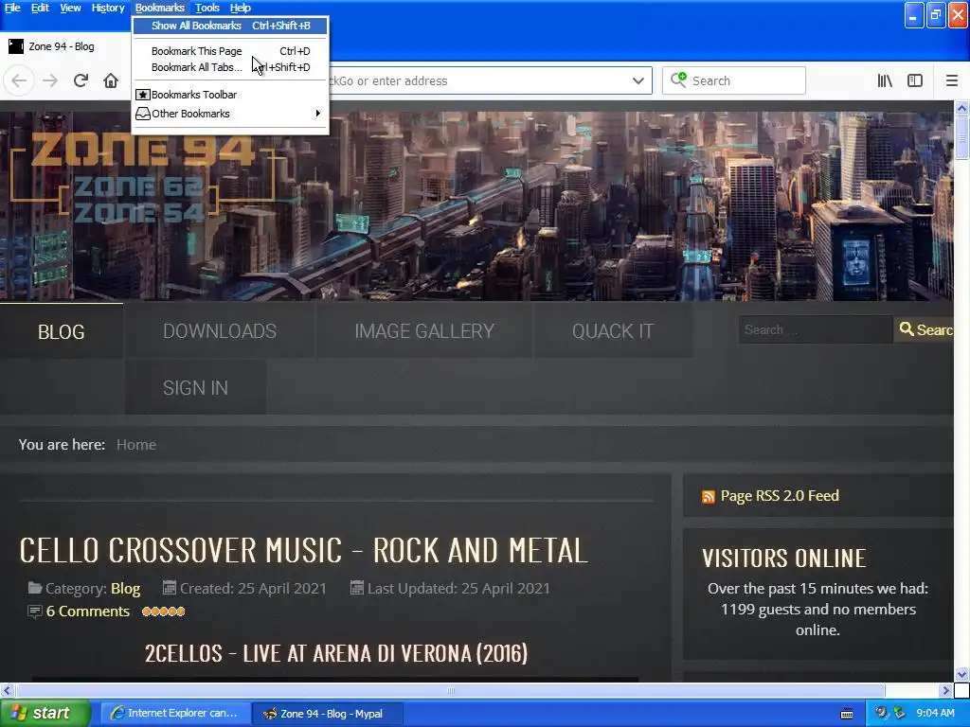Click the first system tray notification icon
The width and height of the screenshot is (970, 727).
[x=881, y=713]
